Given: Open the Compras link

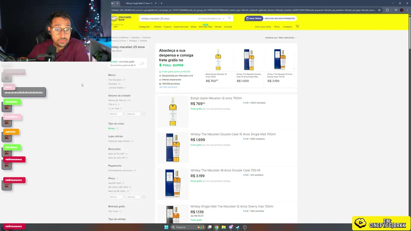Looking at the screenshot, I should pyautogui.click(x=287, y=27).
